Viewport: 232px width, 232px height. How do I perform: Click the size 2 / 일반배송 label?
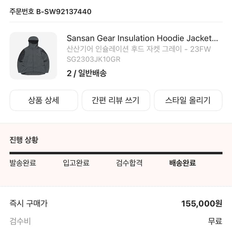click(x=86, y=73)
